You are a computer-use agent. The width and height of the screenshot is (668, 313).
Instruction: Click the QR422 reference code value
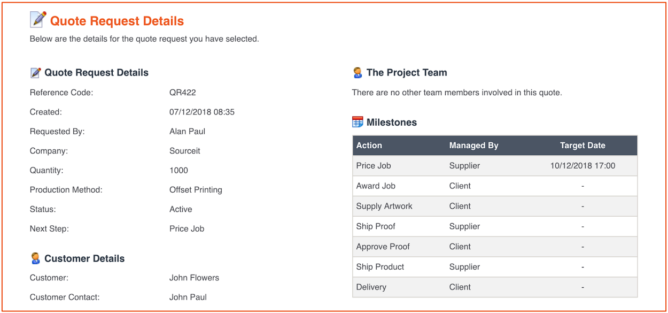click(183, 93)
